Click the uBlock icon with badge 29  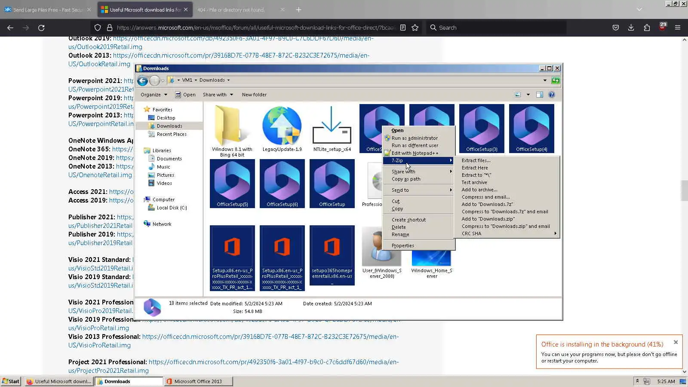pyautogui.click(x=662, y=27)
